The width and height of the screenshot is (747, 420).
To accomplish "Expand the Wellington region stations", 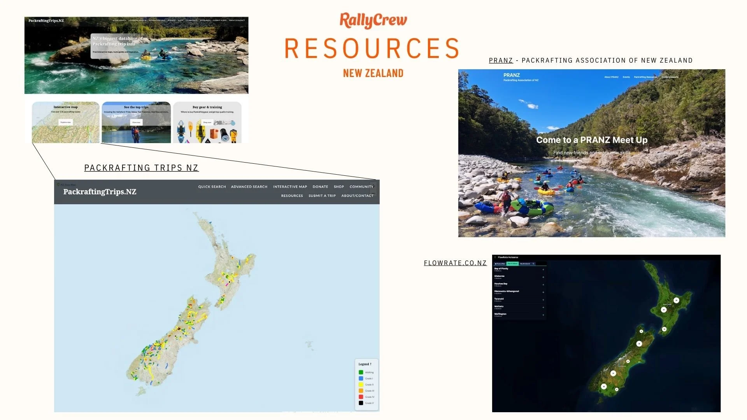I will point(543,315).
